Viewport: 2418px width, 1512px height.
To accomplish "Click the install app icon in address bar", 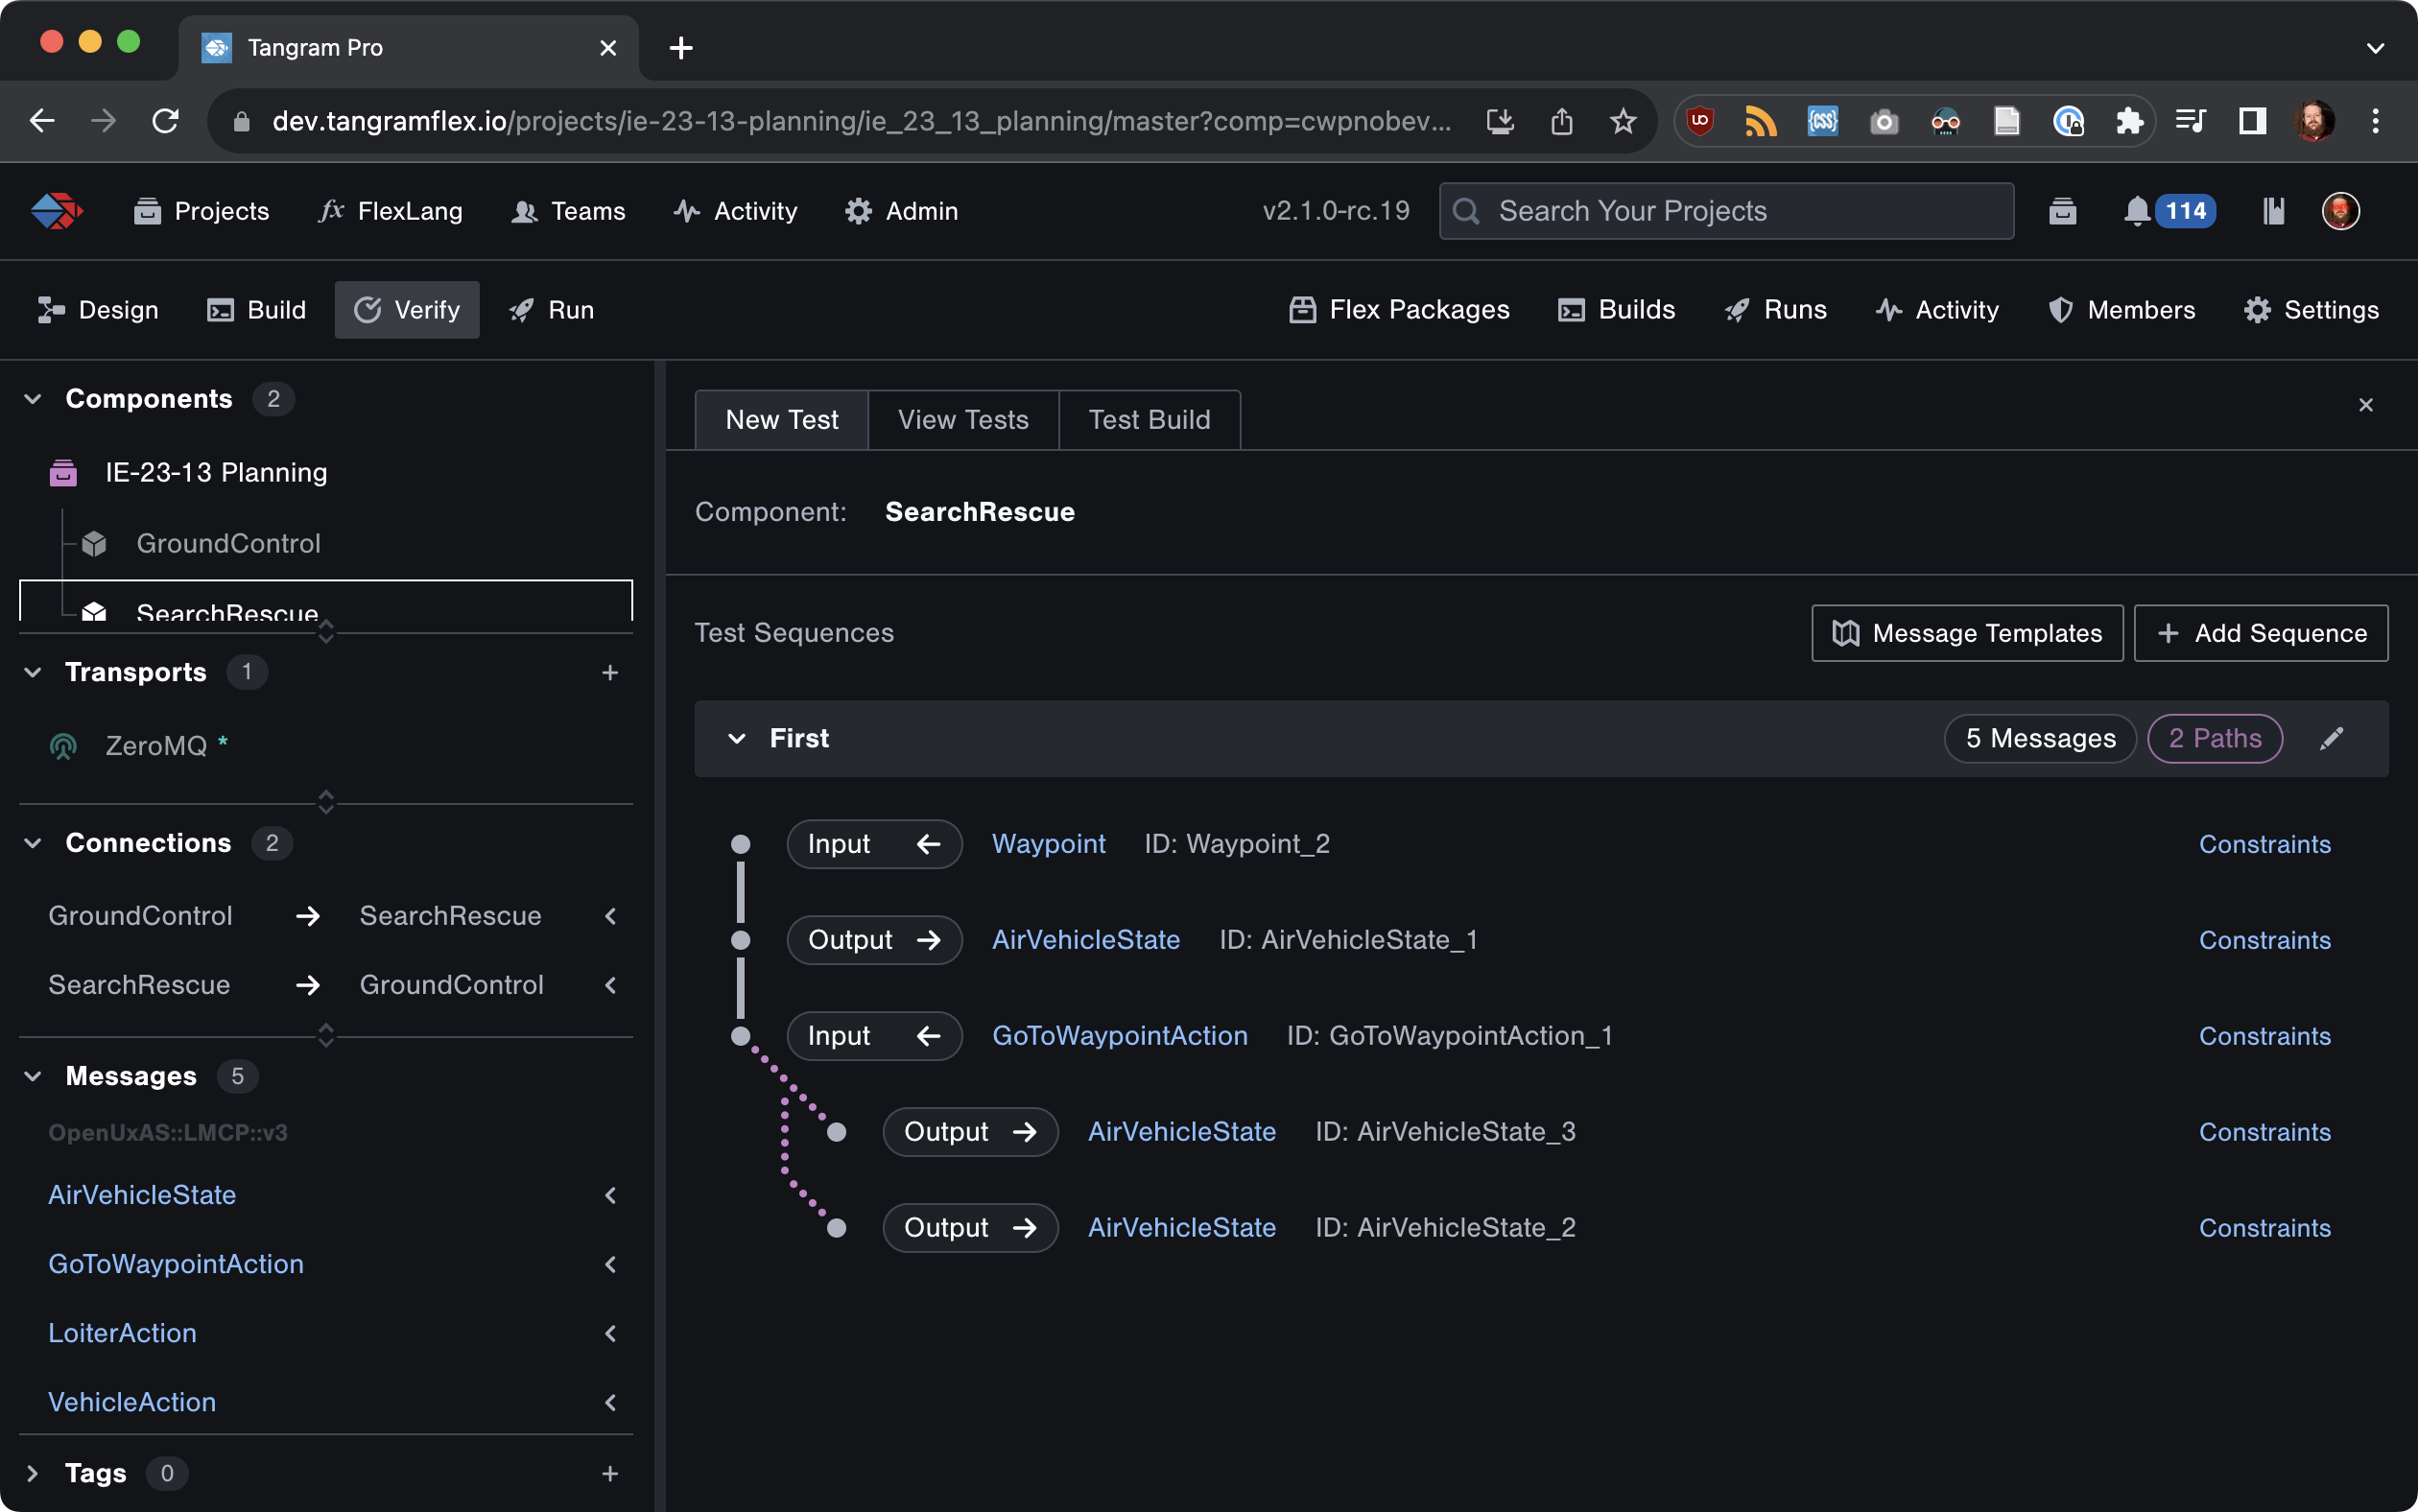I will pos(1500,121).
